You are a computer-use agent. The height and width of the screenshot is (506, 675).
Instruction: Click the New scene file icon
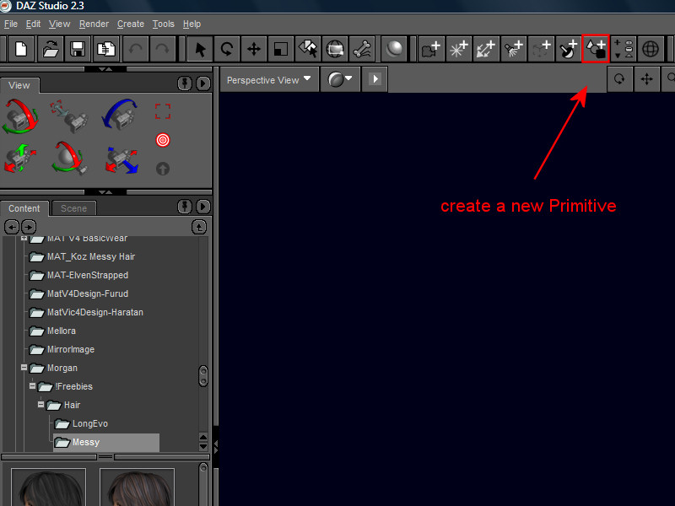(x=21, y=49)
